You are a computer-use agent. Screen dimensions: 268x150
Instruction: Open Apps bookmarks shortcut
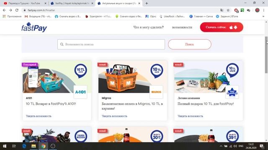(12, 16)
